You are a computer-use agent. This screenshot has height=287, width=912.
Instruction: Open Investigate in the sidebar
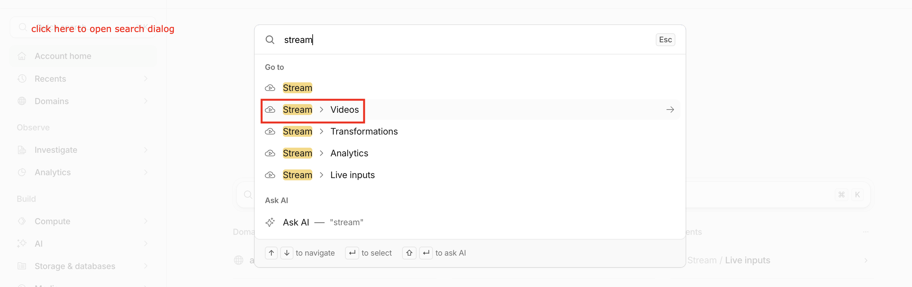point(83,150)
